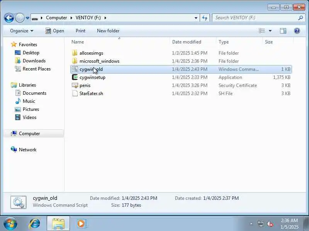Viewport: 309px width, 231px height.
Task: Select the StarEater.sh file name
Action: click(x=91, y=94)
